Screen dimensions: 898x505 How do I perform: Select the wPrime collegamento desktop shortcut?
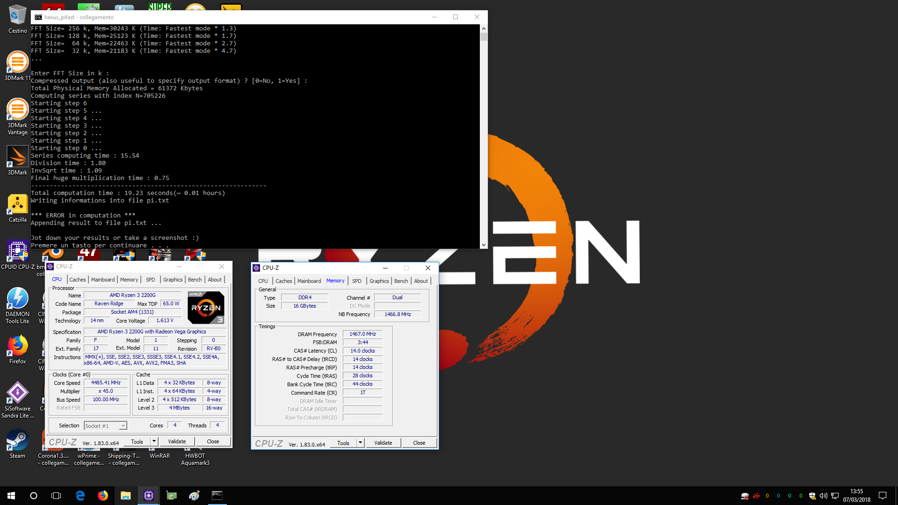point(89,457)
